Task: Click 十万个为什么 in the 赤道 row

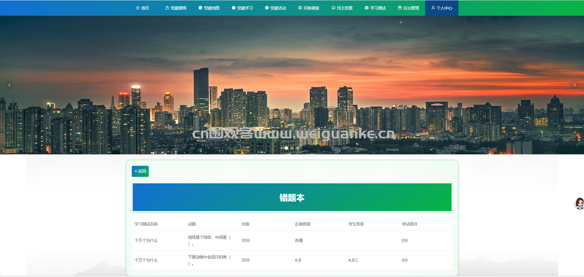Action: click(146, 240)
